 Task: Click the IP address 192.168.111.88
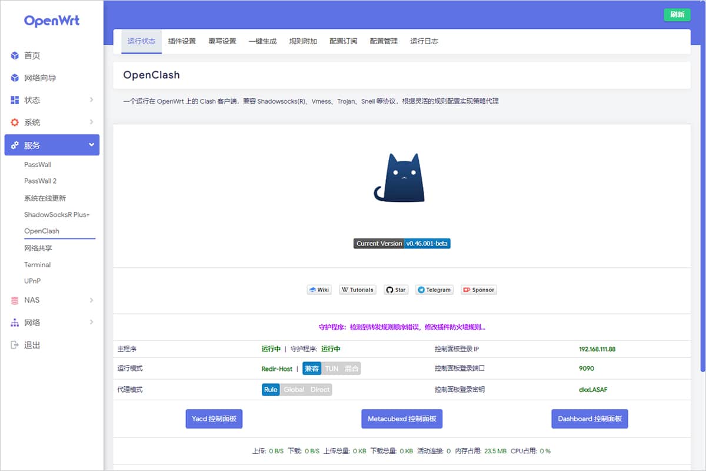(x=597, y=349)
